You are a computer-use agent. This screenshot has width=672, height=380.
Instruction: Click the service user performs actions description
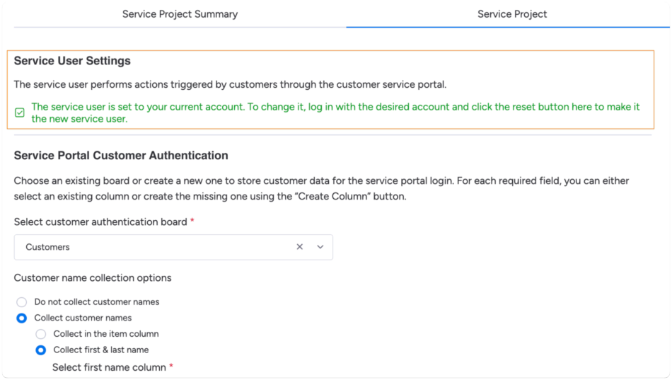tap(230, 85)
